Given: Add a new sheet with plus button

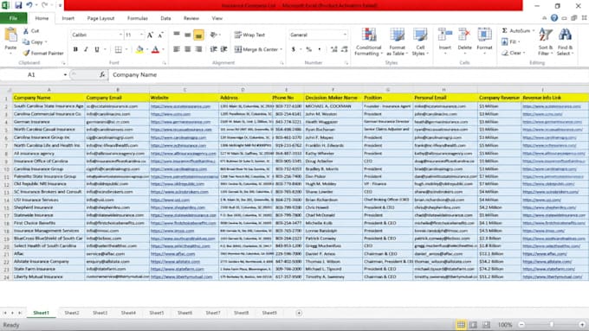Looking at the screenshot, I should 299,313.
